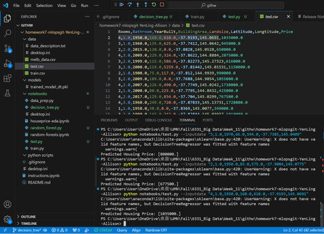
Task: Collapse the python scripts folder
Action: pos(55,155)
